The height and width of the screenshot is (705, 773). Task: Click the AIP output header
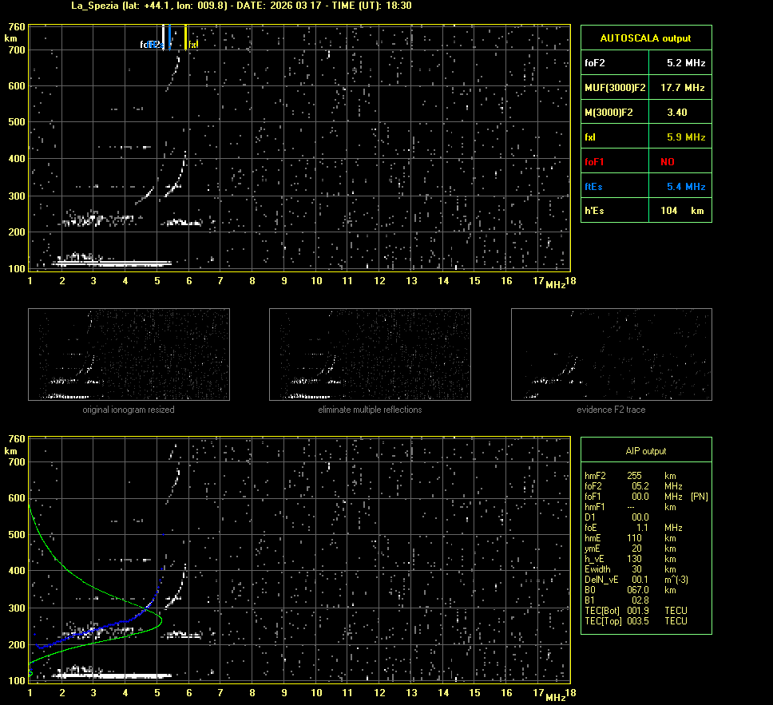[645, 451]
